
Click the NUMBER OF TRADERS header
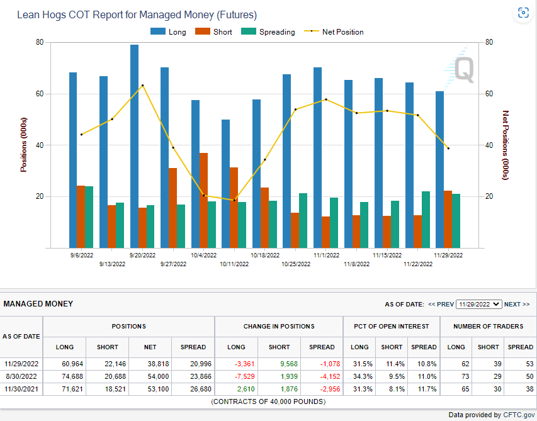click(x=489, y=327)
